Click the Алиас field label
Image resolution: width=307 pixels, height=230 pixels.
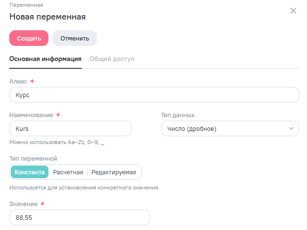pyautogui.click(x=19, y=81)
